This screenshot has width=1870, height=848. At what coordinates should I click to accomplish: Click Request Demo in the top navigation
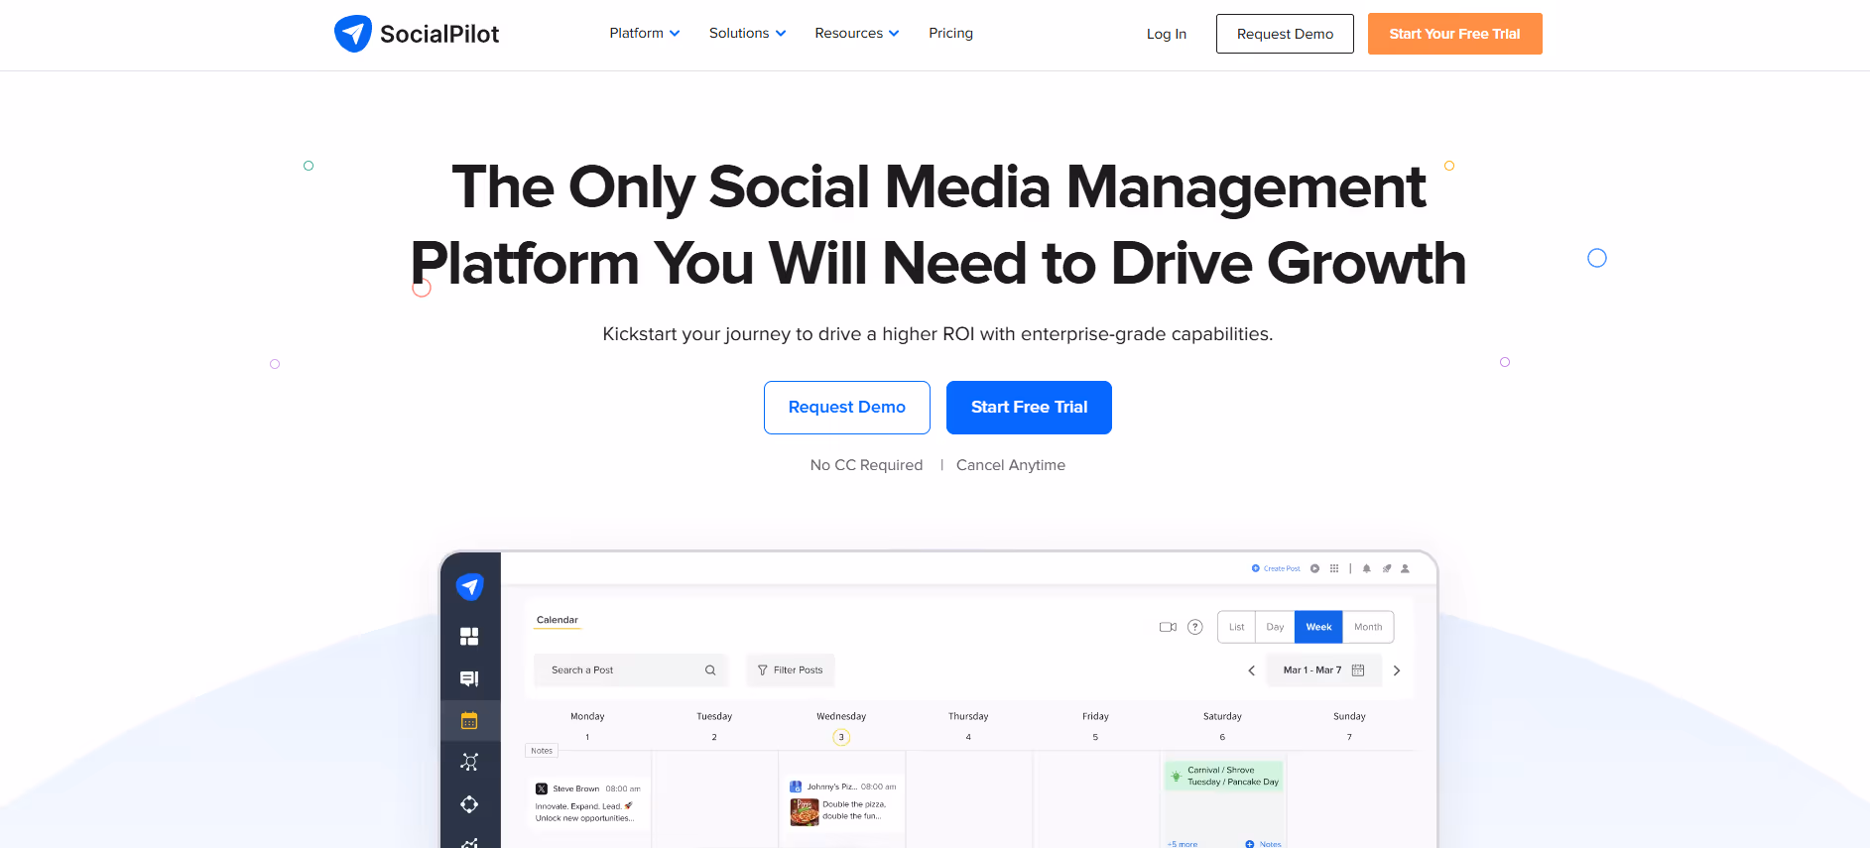click(1285, 34)
